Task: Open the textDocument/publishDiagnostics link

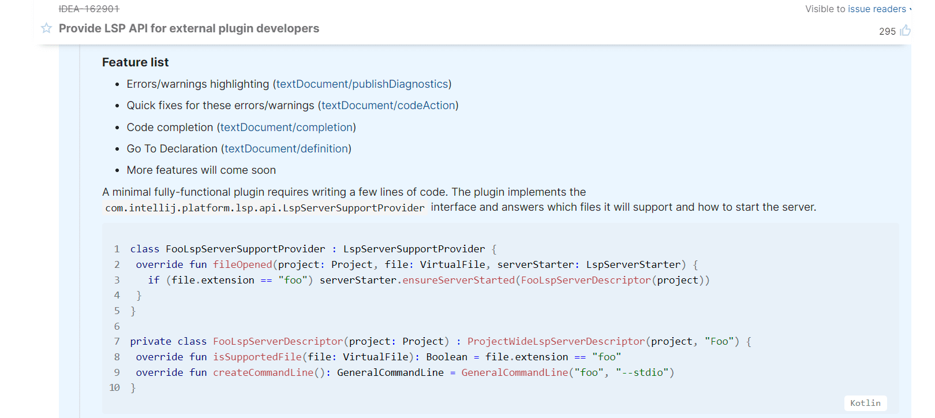Action: [362, 84]
